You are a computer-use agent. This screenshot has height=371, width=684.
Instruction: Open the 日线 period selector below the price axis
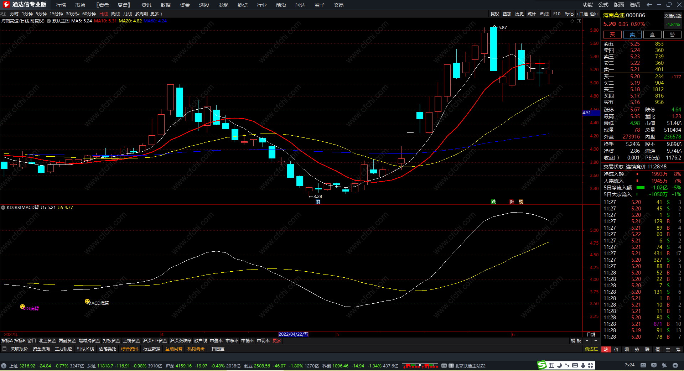(591, 334)
